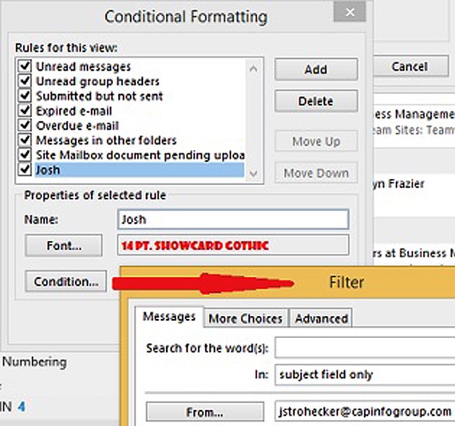
Task: Switch to the More Choices tab
Action: coord(245,319)
